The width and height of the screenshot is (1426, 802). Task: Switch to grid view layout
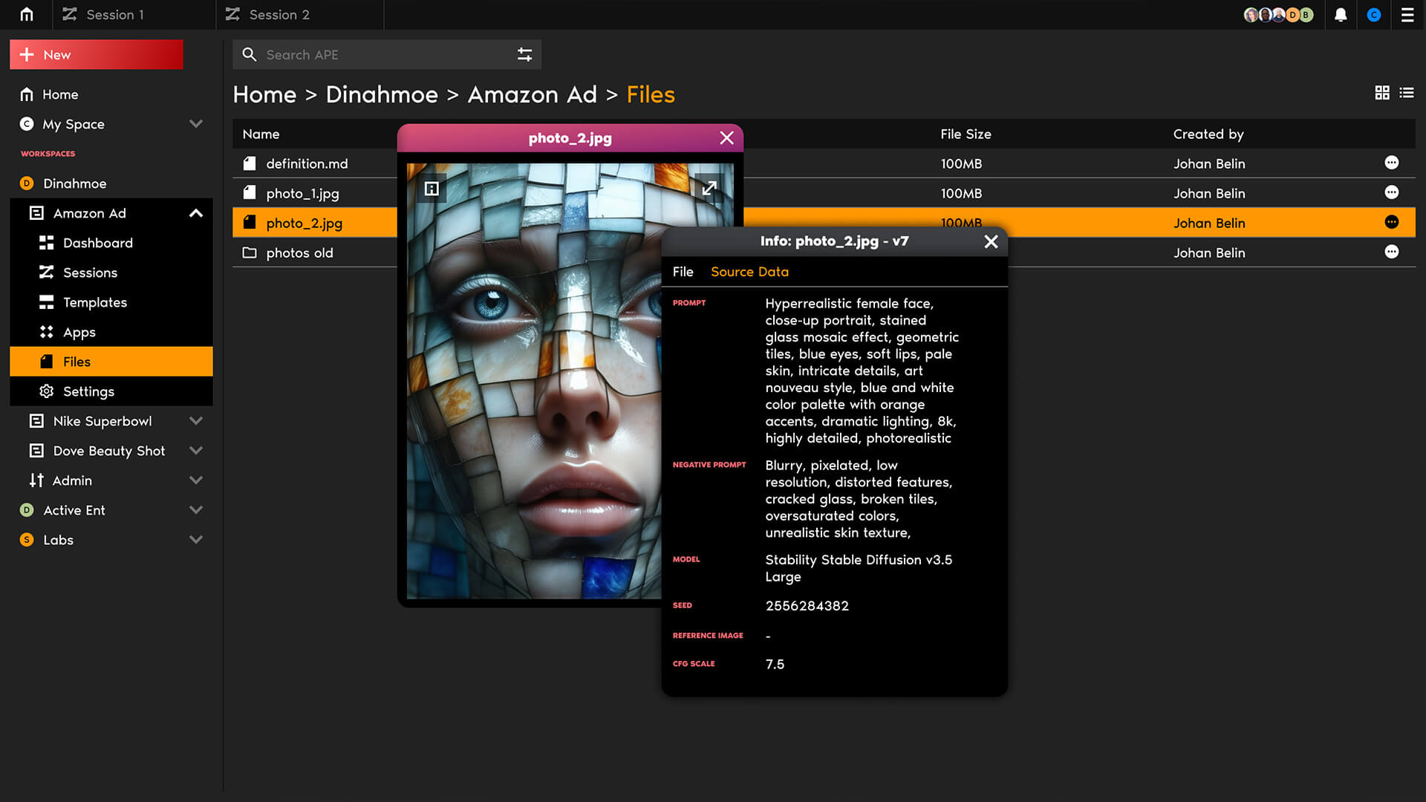pyautogui.click(x=1382, y=93)
